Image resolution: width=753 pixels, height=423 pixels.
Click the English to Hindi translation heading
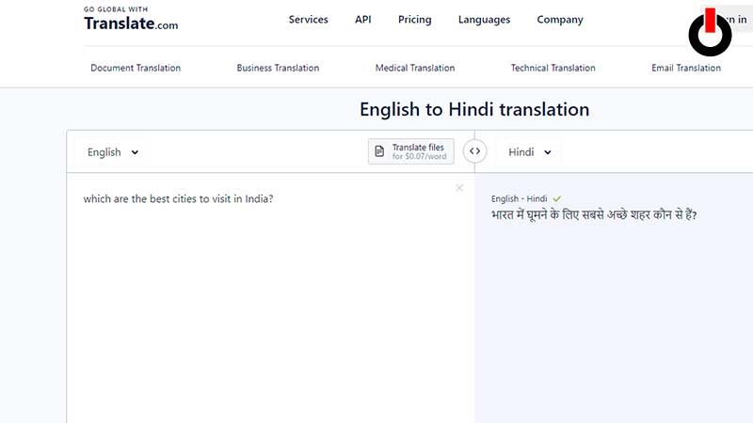474,109
